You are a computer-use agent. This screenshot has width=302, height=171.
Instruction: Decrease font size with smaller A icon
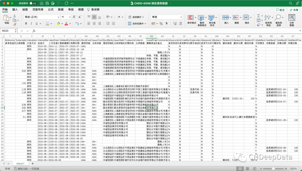(80, 17)
